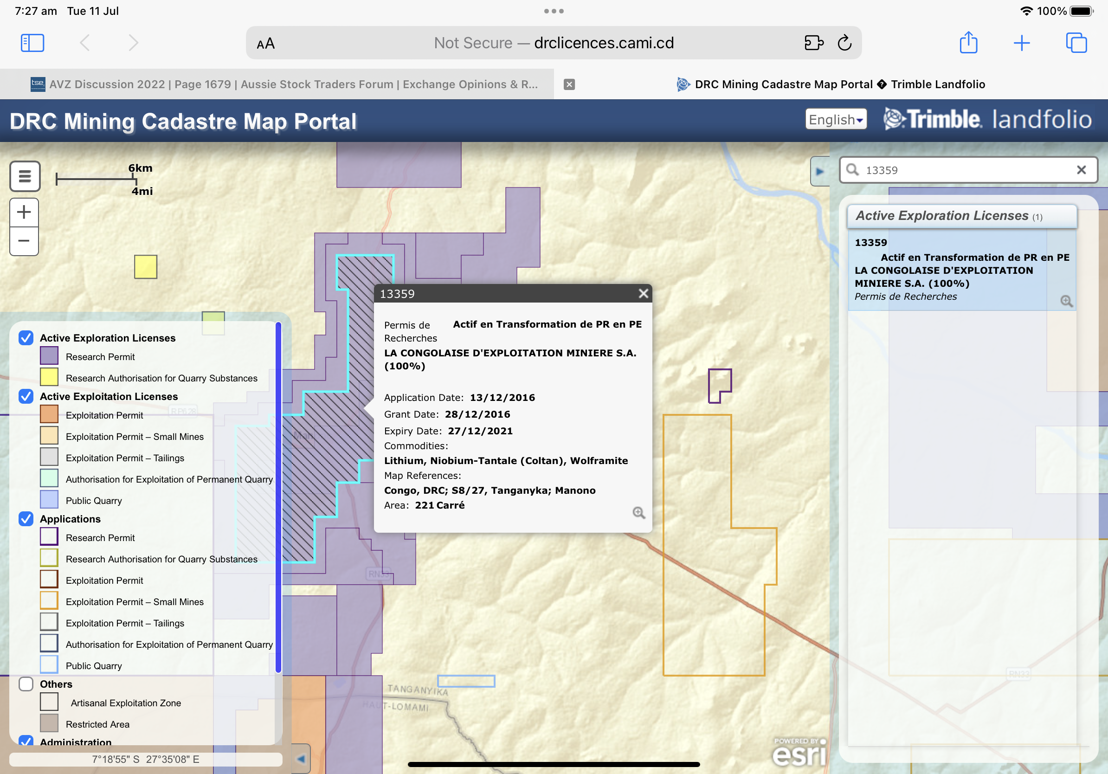This screenshot has height=774, width=1108.
Task: Click green Permanent Quarry authorisation swatch
Action: [49, 478]
